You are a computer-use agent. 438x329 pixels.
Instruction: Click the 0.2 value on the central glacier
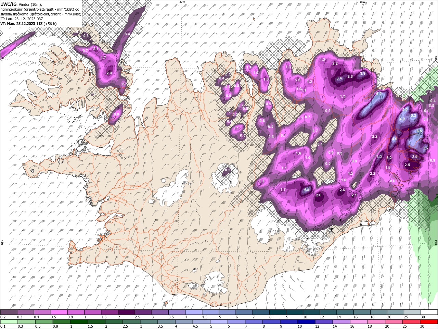click(x=227, y=170)
